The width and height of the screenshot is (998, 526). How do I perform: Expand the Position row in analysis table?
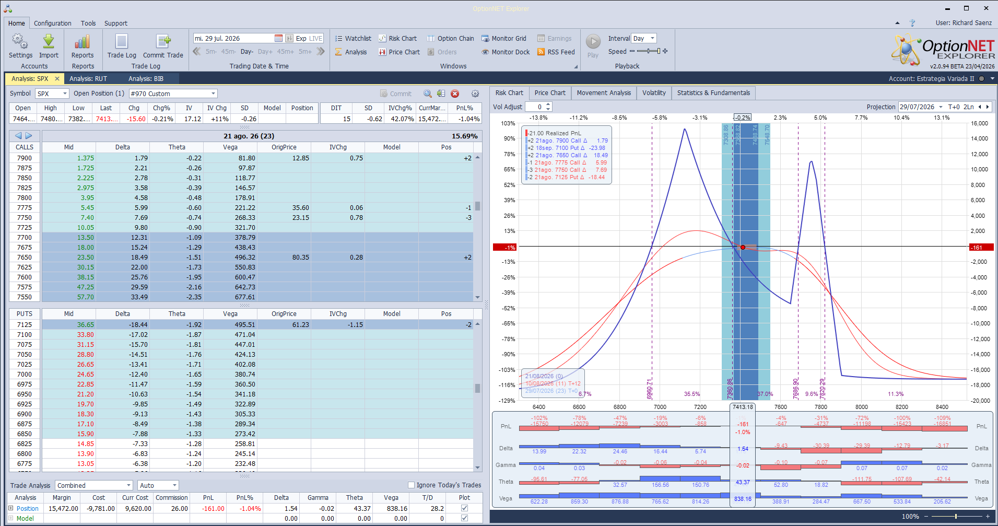pyautogui.click(x=10, y=508)
